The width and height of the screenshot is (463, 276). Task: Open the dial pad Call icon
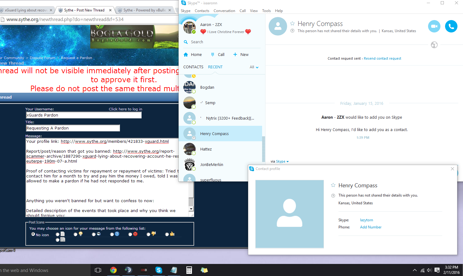(213, 54)
